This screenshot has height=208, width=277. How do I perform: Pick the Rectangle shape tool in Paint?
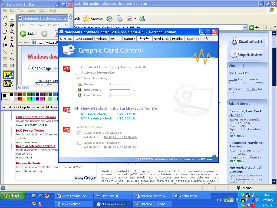pos(5,58)
